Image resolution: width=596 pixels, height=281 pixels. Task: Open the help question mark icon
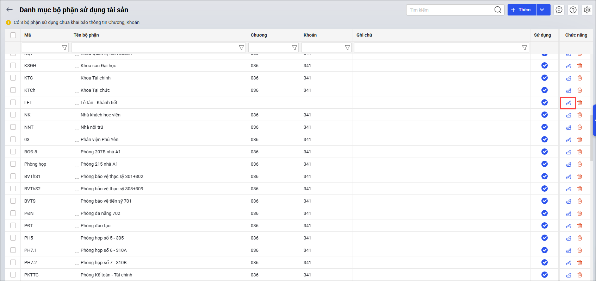(x=573, y=10)
